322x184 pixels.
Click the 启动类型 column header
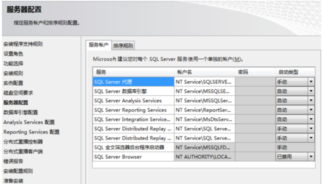(x=295, y=72)
